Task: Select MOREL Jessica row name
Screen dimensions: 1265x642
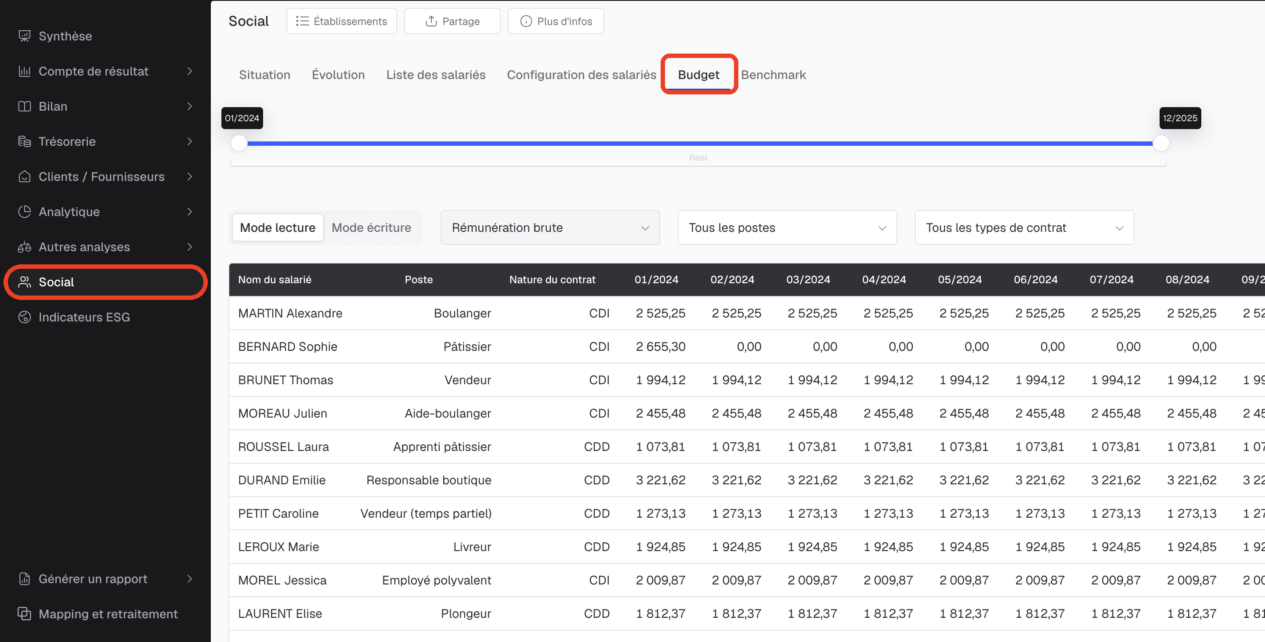Action: click(x=282, y=580)
